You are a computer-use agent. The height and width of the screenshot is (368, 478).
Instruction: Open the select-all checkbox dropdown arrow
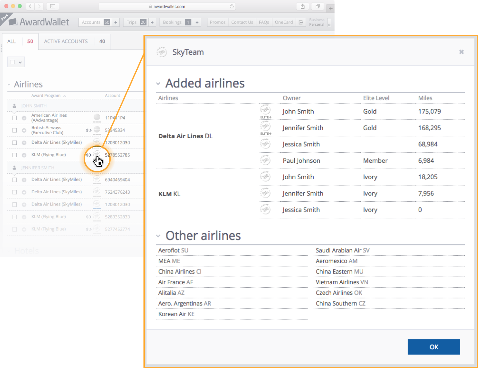tap(20, 62)
